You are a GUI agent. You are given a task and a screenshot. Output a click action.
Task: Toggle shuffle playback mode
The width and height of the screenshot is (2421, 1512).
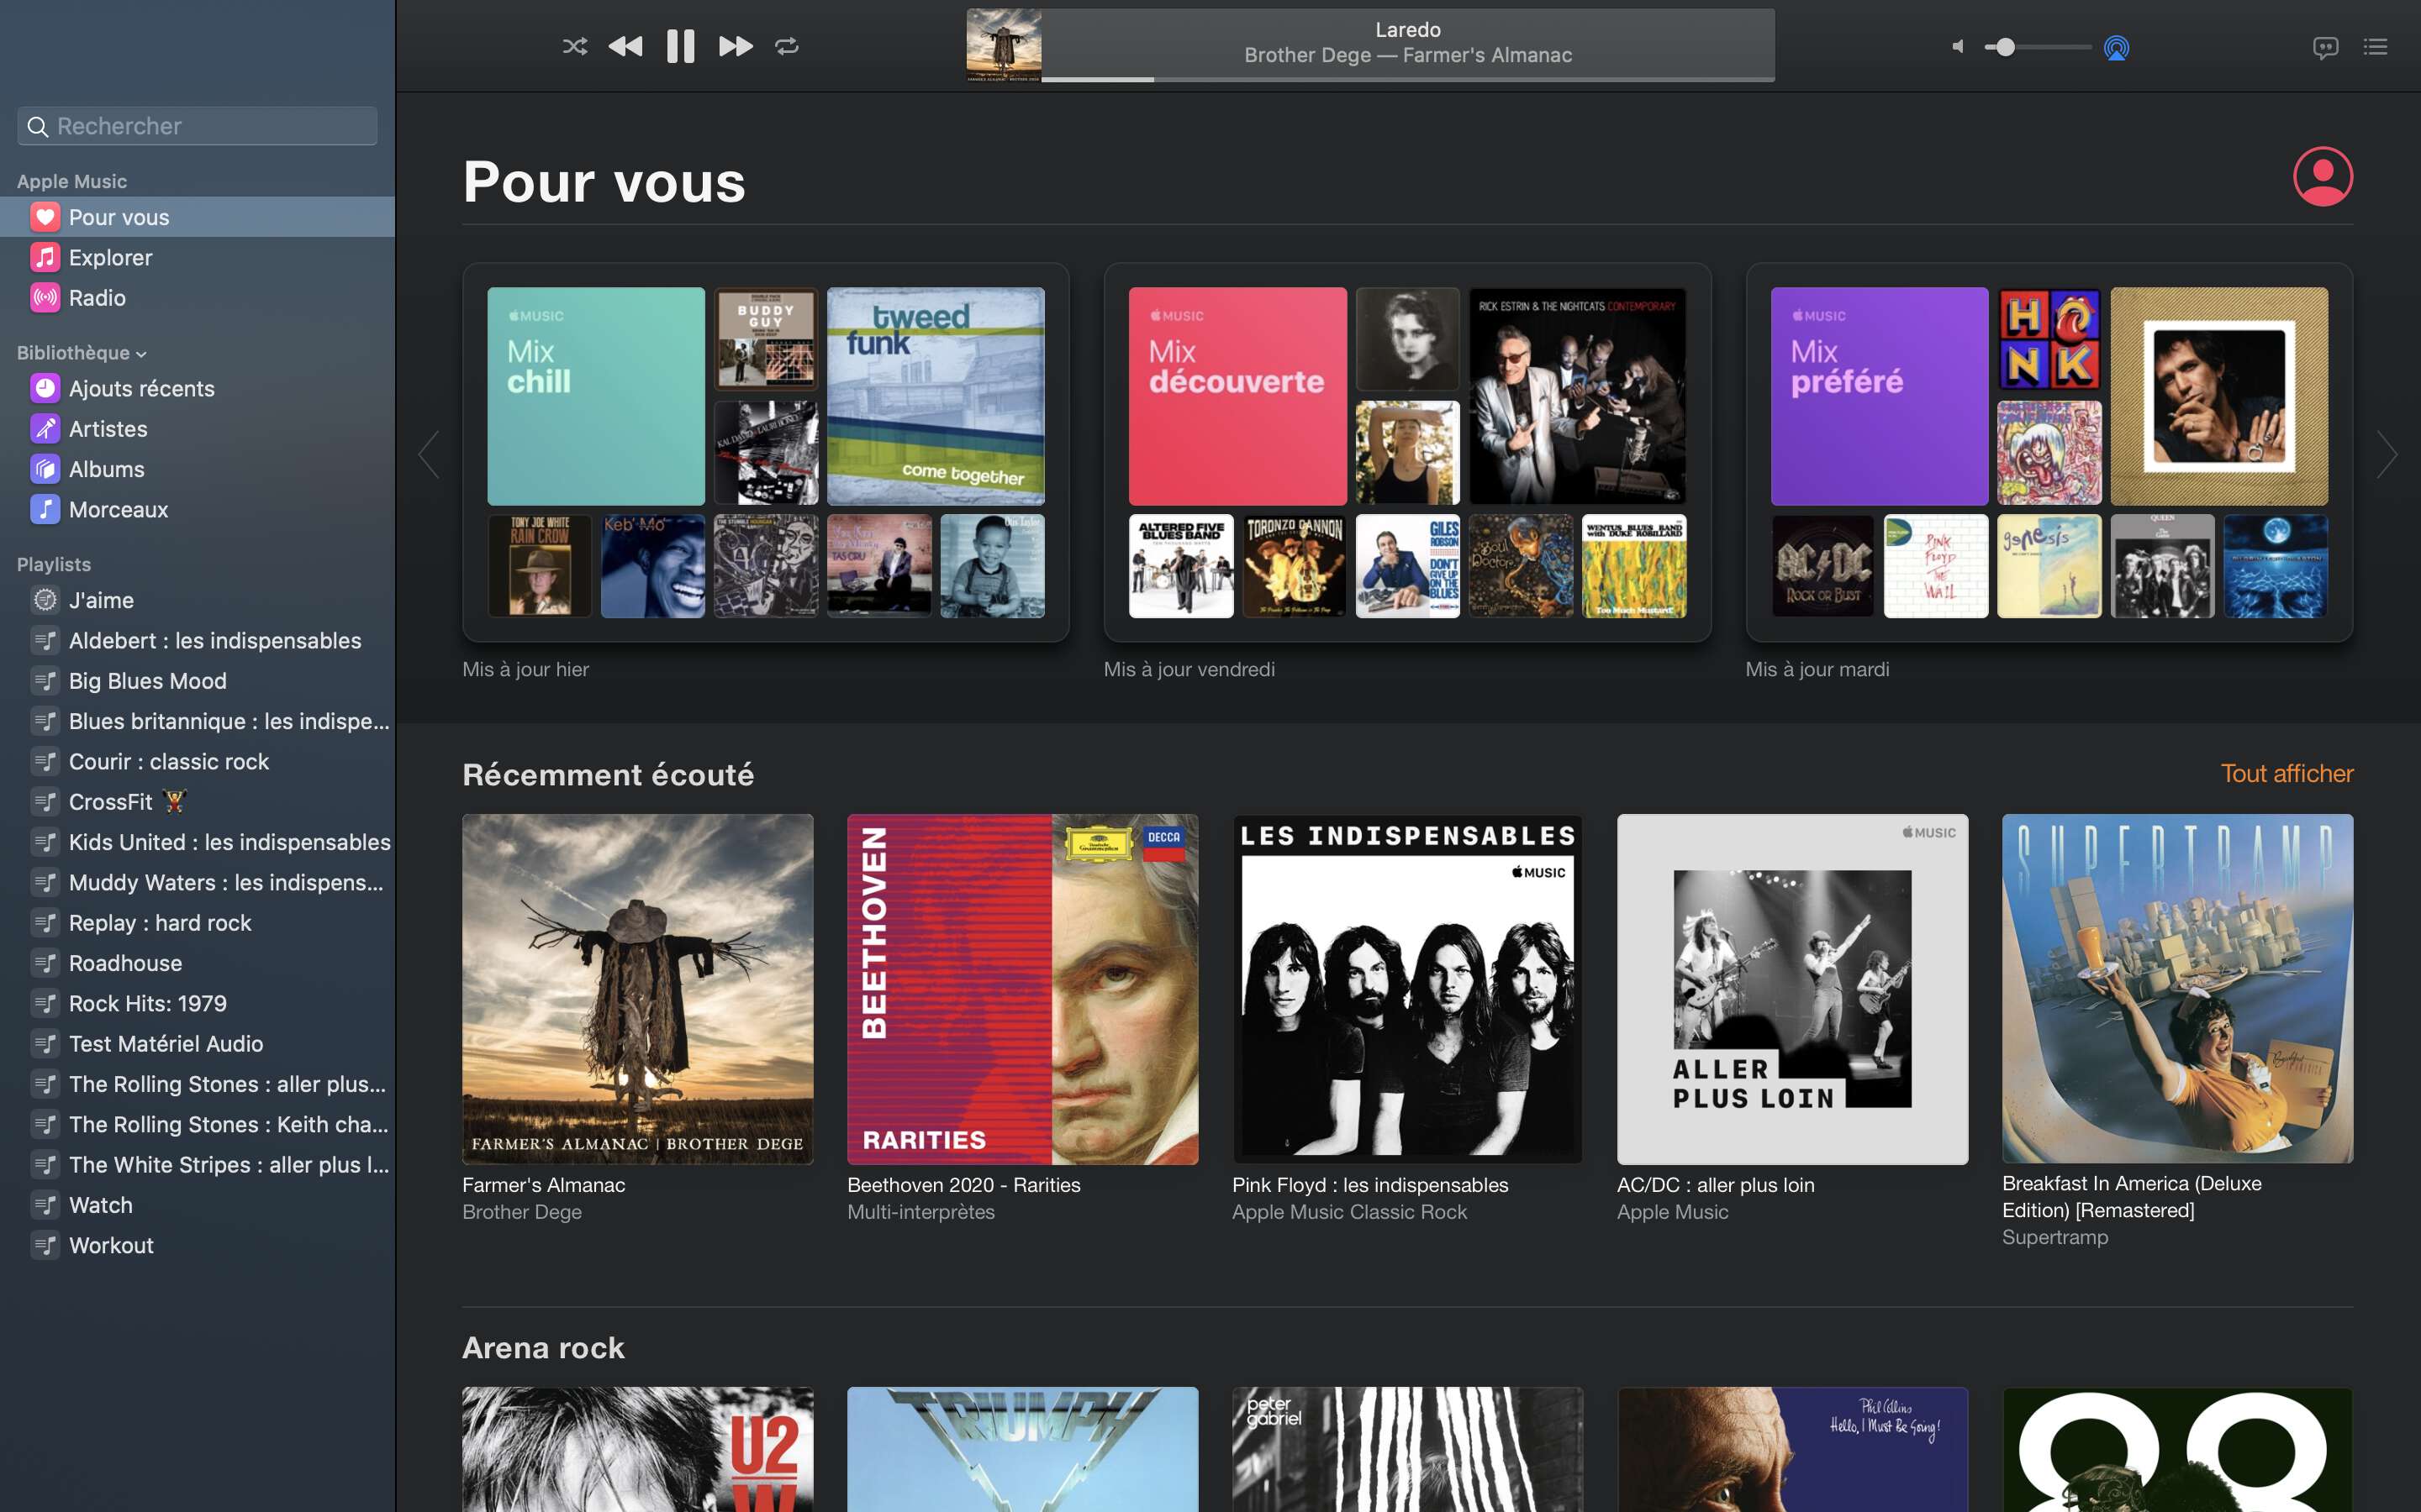(574, 46)
